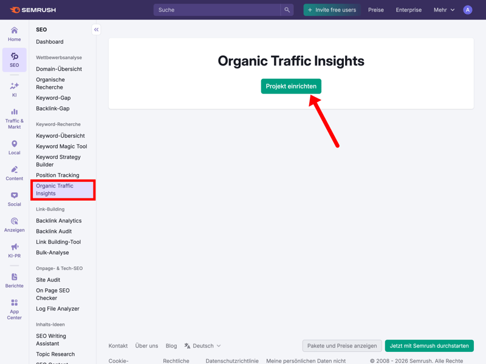This screenshot has width=486, height=364.
Task: Open Keyword-Gap
Action: (x=53, y=98)
